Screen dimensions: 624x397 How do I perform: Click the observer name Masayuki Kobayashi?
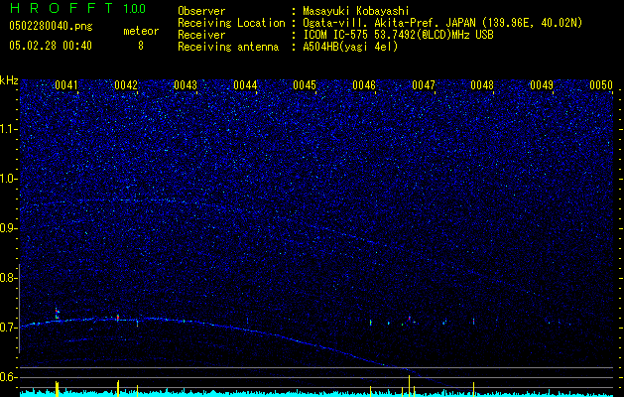click(356, 11)
